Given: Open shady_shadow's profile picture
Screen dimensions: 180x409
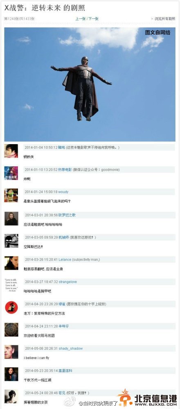Looking at the screenshot, I should 11,352.
